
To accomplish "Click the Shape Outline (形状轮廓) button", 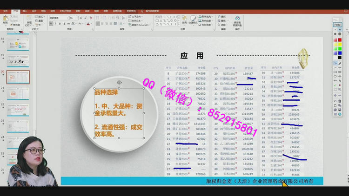I will click(x=205, y=21).
